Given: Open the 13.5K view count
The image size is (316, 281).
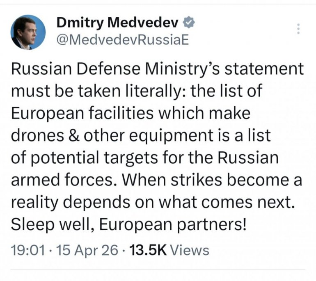Looking at the screenshot, I should [x=148, y=250].
